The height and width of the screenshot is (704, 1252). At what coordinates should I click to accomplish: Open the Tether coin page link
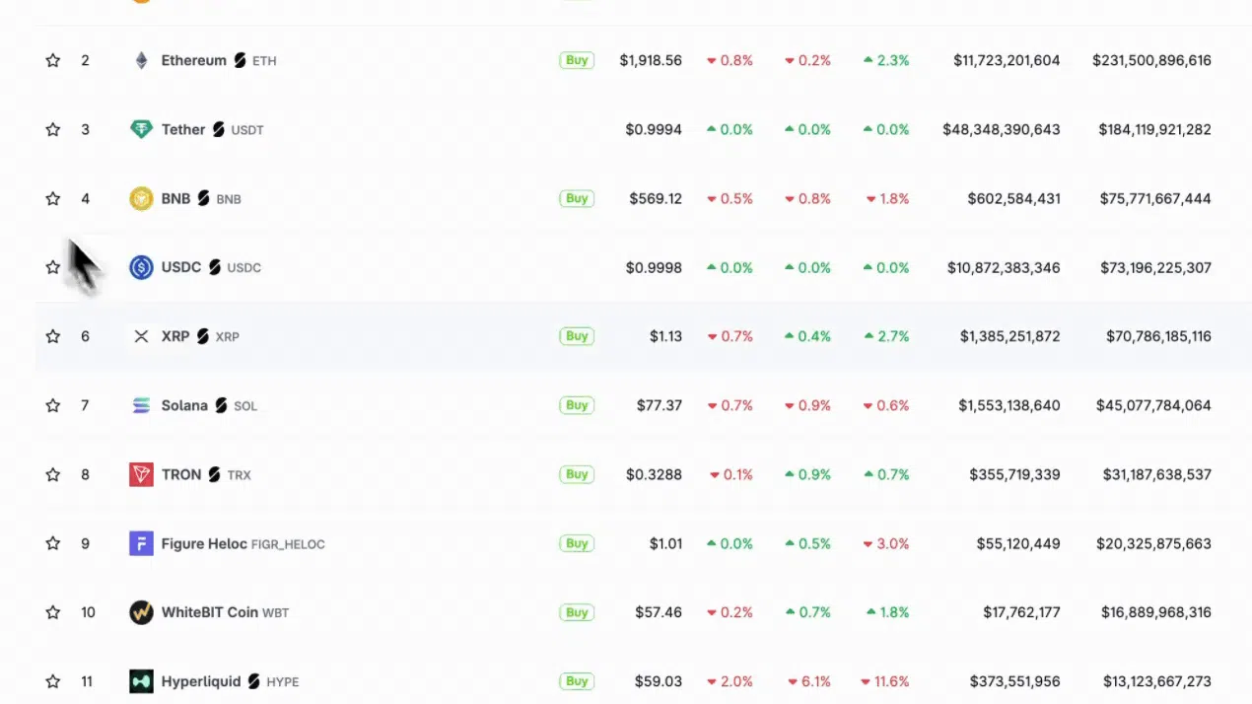point(183,129)
